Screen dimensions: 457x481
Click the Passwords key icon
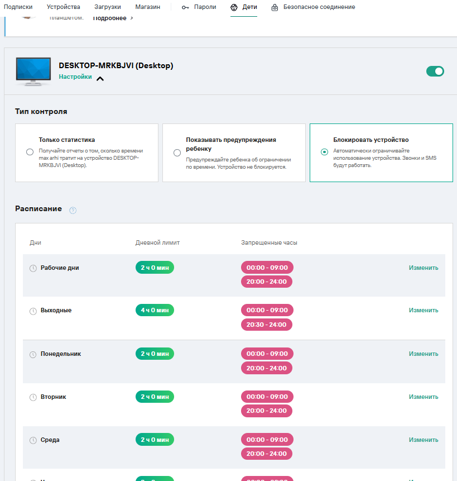click(185, 7)
